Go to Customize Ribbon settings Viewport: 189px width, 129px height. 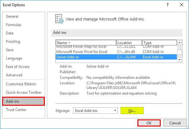(21, 84)
